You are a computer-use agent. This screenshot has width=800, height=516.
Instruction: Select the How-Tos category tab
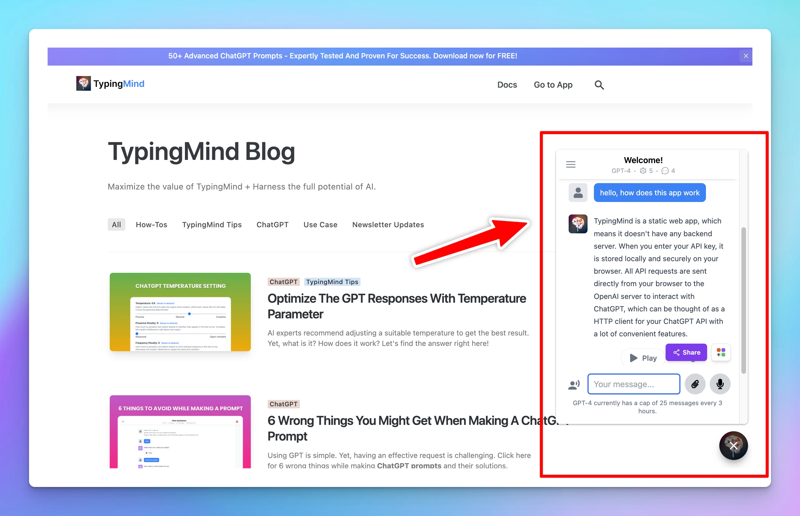point(151,225)
